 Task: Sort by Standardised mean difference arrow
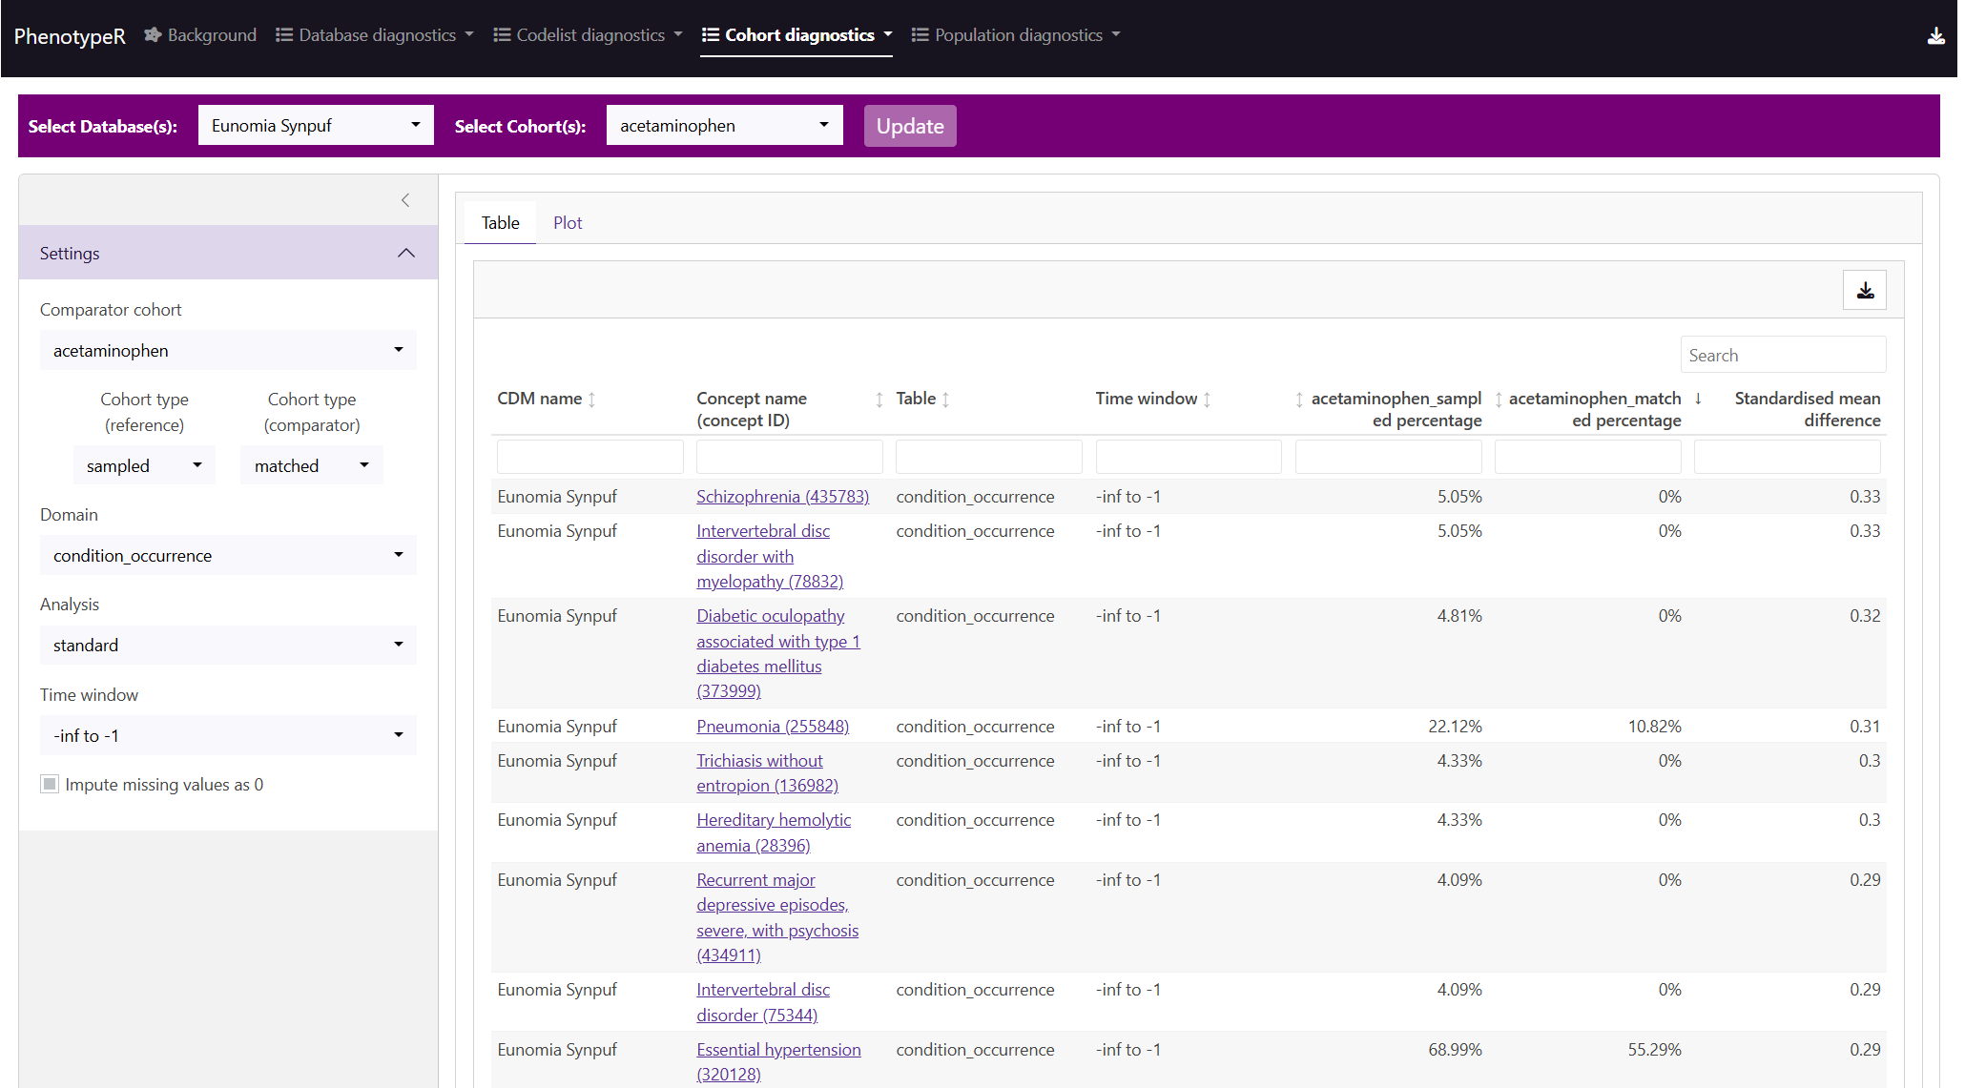(1698, 399)
